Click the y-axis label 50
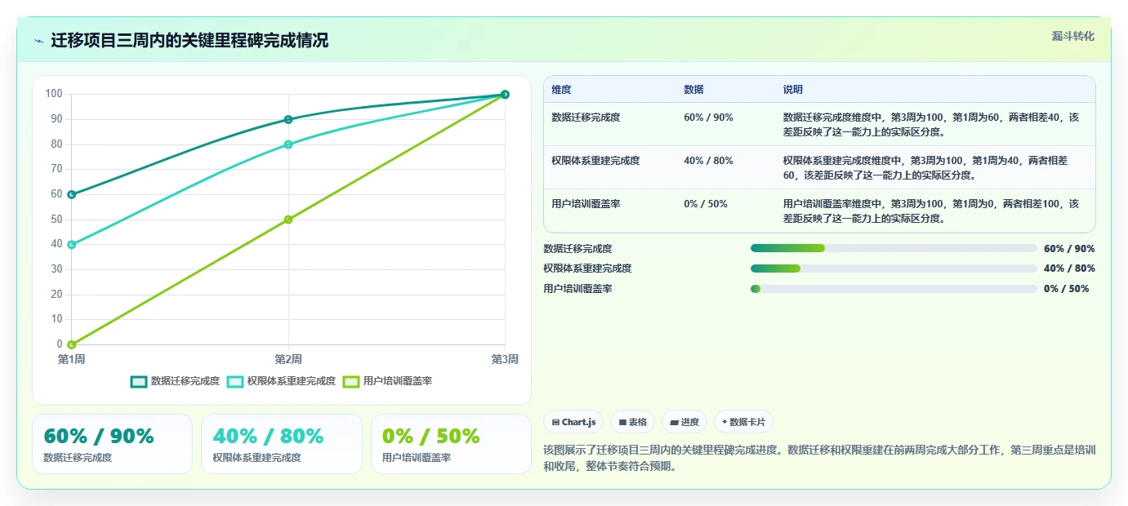Image resolution: width=1128 pixels, height=506 pixels. pyautogui.click(x=57, y=220)
